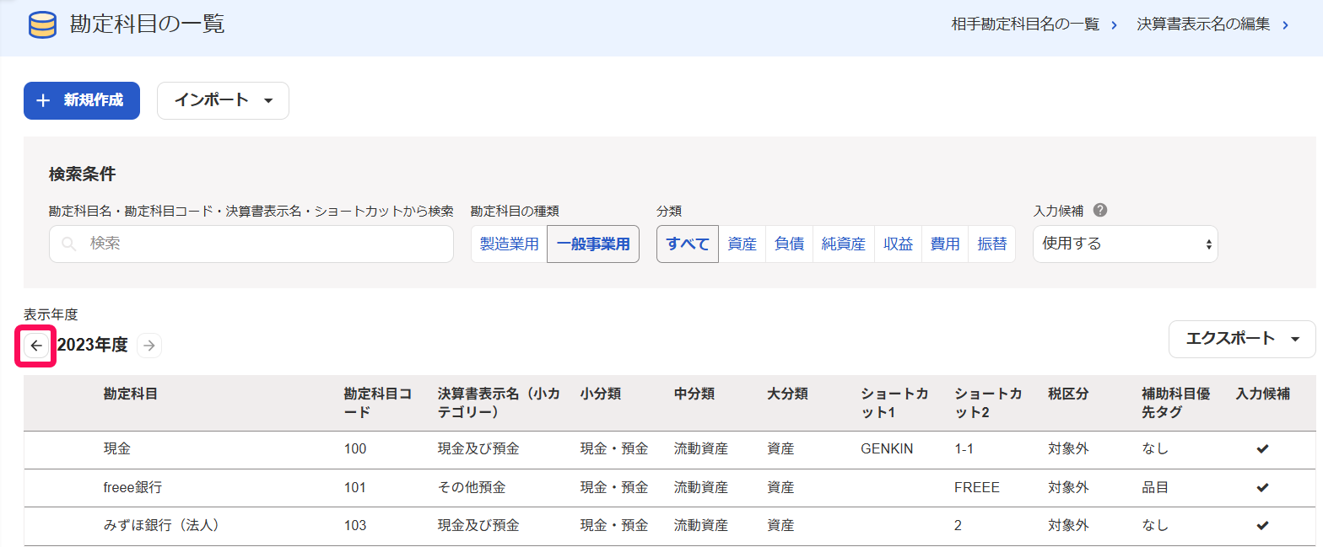Click account code 100
Image resolution: width=1323 pixels, height=547 pixels.
(x=355, y=449)
